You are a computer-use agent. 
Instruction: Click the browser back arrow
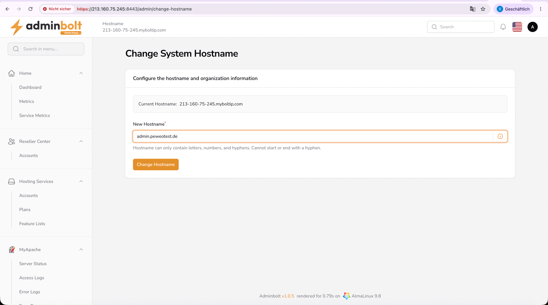pyautogui.click(x=7, y=9)
